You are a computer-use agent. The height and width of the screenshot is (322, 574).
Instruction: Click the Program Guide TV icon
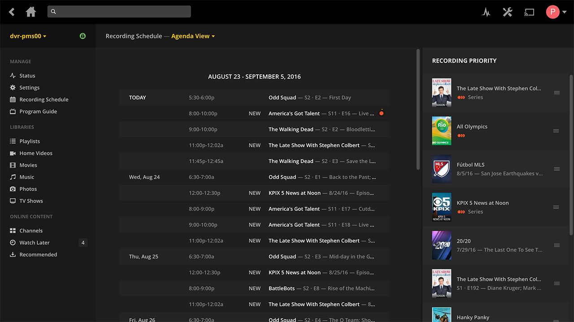pos(13,111)
